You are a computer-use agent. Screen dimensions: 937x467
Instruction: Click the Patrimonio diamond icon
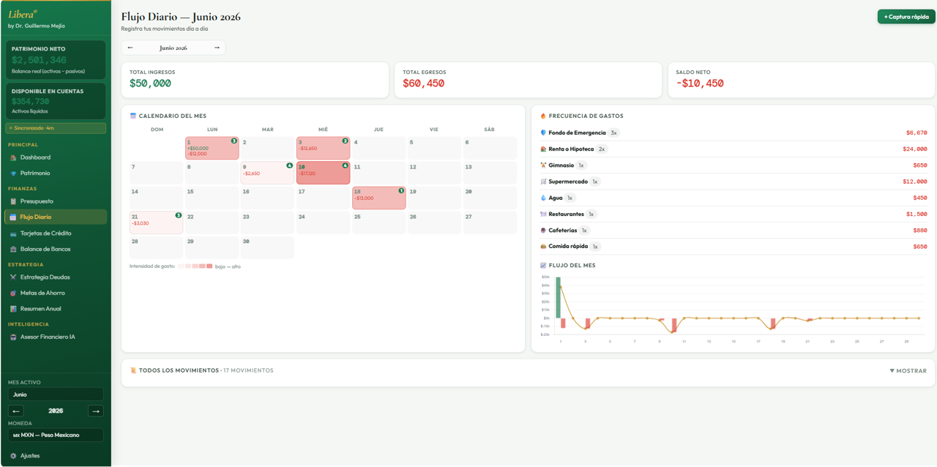click(13, 173)
